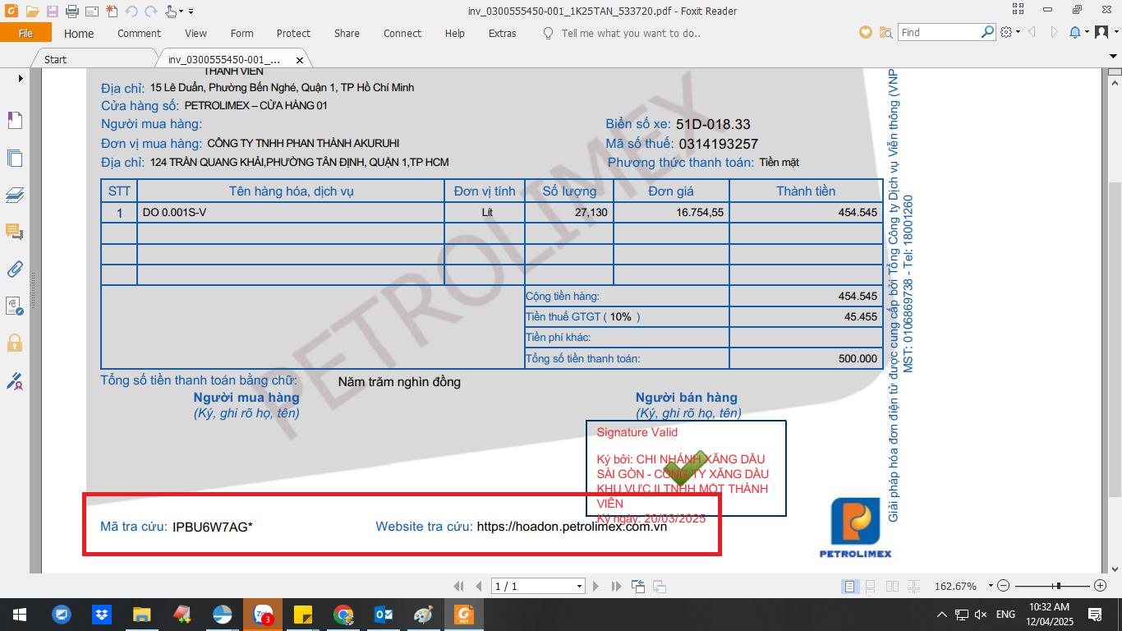Click the pen with ribbon icon in the sidebar
This screenshot has width=1122, height=631.
15,380
